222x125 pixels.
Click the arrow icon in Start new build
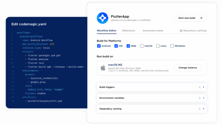click(x=201, y=18)
